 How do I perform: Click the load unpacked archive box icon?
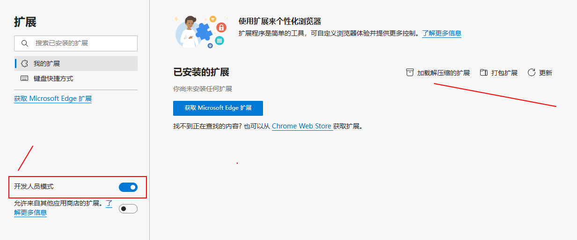coord(409,72)
